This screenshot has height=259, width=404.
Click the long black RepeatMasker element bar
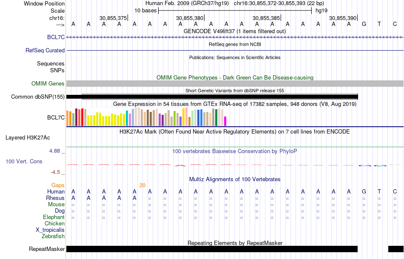tap(212, 249)
